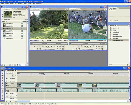Viewport: 131px width, 105px height.
Task: Expand the Hlavní master track
Action: coord(10,99)
